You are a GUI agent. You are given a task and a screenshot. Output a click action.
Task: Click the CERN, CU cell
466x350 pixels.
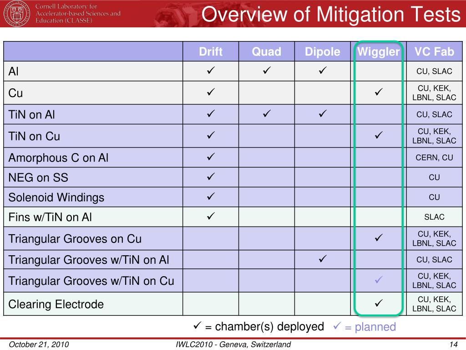point(434,157)
